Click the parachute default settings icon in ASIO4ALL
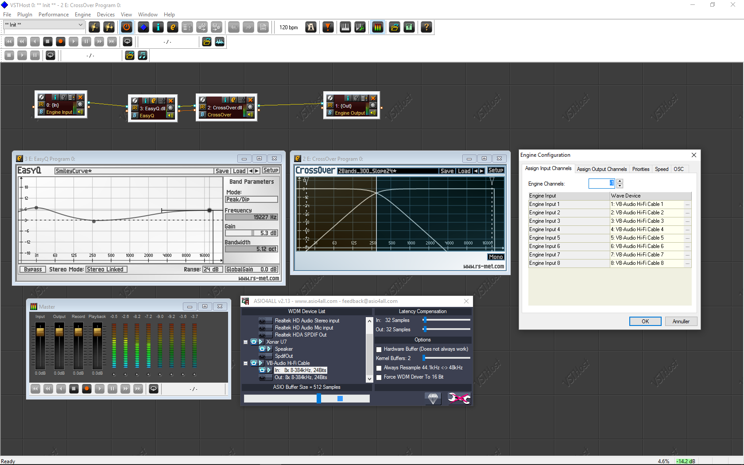 (433, 399)
